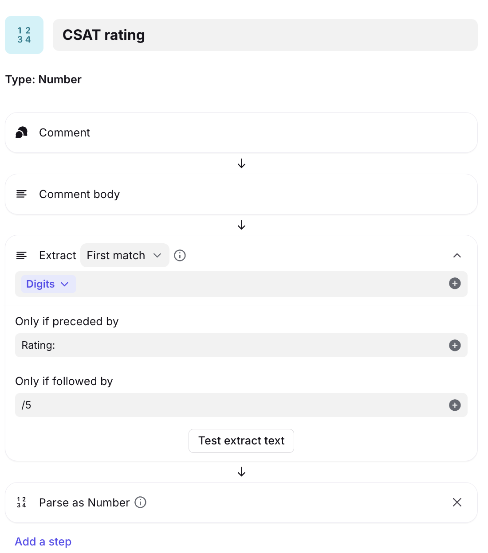The image size is (488, 553).
Task: Click the Test extract text button
Action: coord(241,441)
